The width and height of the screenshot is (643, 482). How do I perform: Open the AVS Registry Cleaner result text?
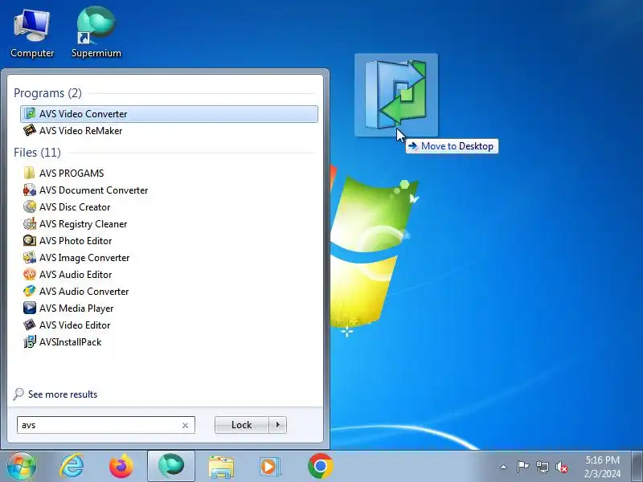coord(84,224)
